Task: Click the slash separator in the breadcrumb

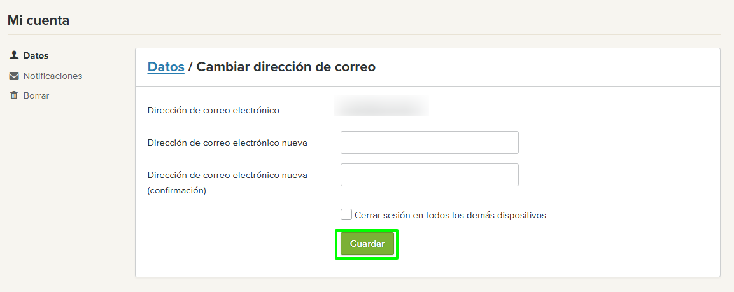Action: pyautogui.click(x=190, y=67)
